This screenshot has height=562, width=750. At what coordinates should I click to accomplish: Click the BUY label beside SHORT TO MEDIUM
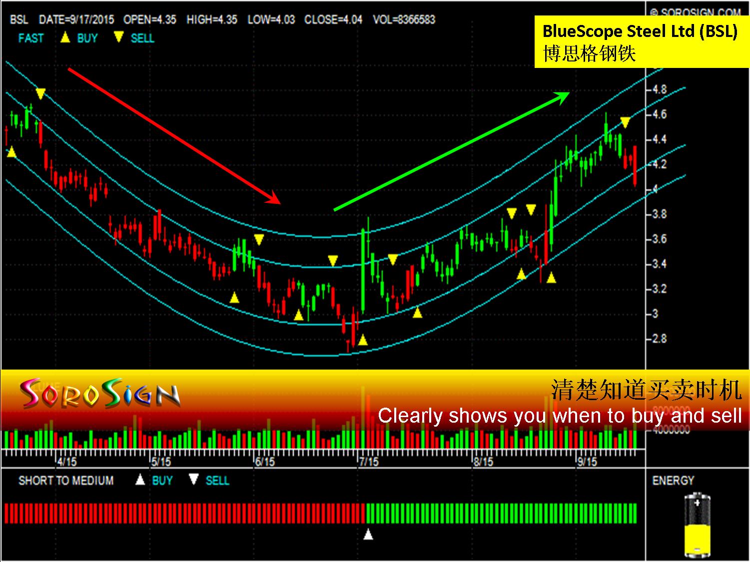162,481
